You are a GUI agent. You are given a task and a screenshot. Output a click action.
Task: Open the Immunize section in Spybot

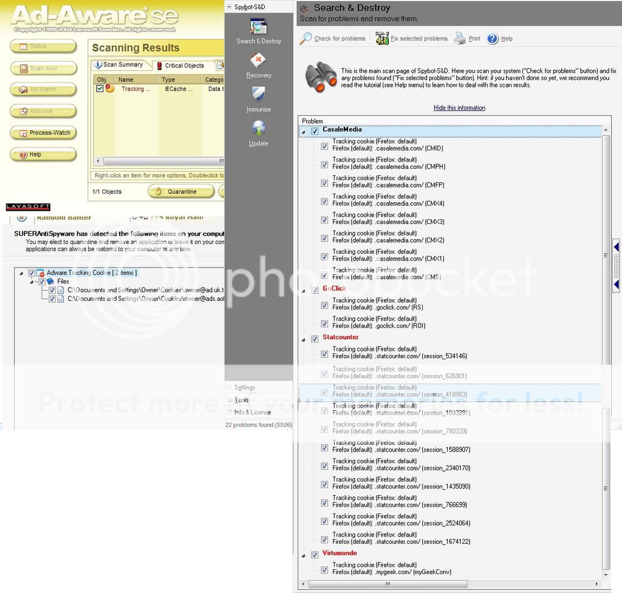259,100
